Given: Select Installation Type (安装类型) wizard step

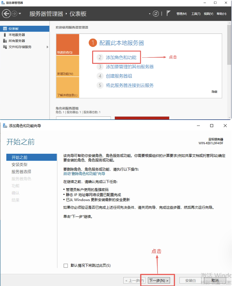Looking at the screenshot, I should 19,164.
